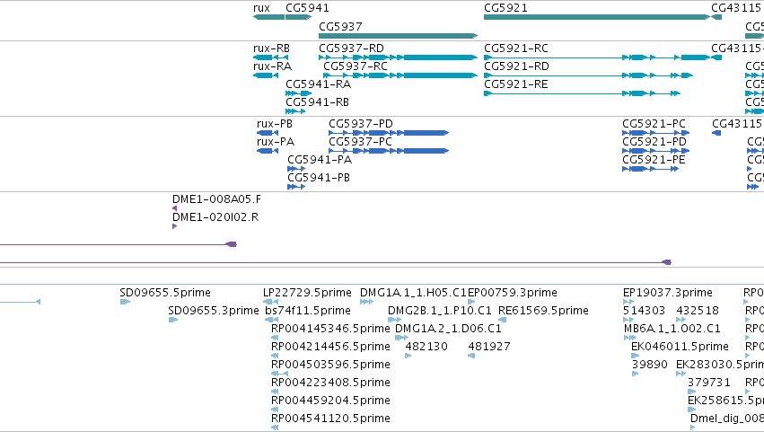
Task: Select the DME1-020I02.R feature arrow
Action: (x=174, y=226)
